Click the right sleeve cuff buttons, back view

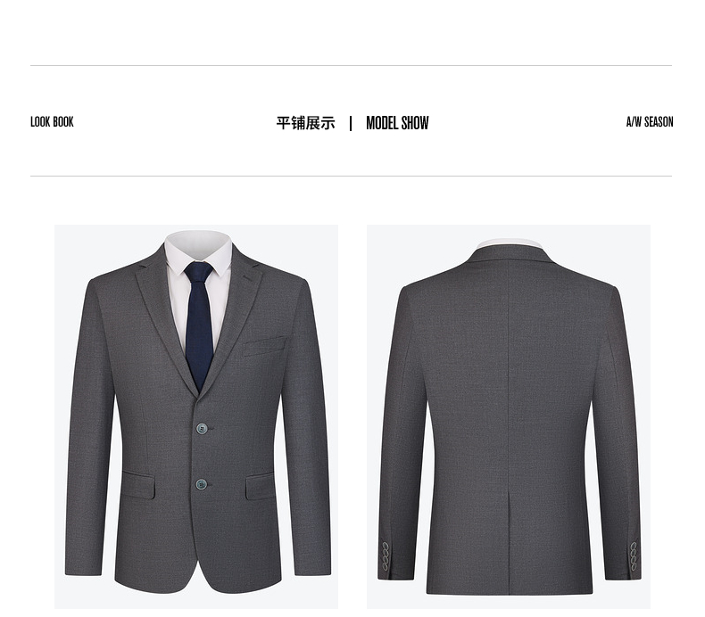pos(634,556)
